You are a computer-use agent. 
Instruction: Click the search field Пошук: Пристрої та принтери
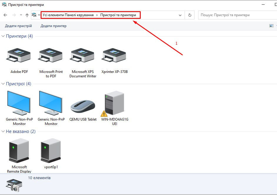(235, 15)
